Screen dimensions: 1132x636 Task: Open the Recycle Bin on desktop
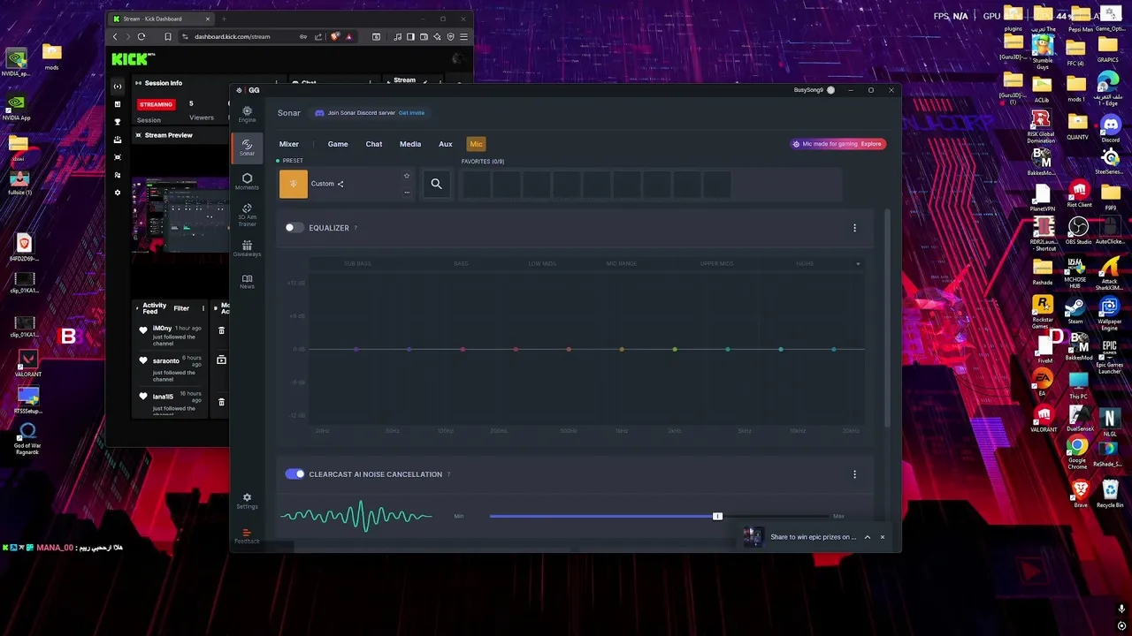pyautogui.click(x=1110, y=494)
